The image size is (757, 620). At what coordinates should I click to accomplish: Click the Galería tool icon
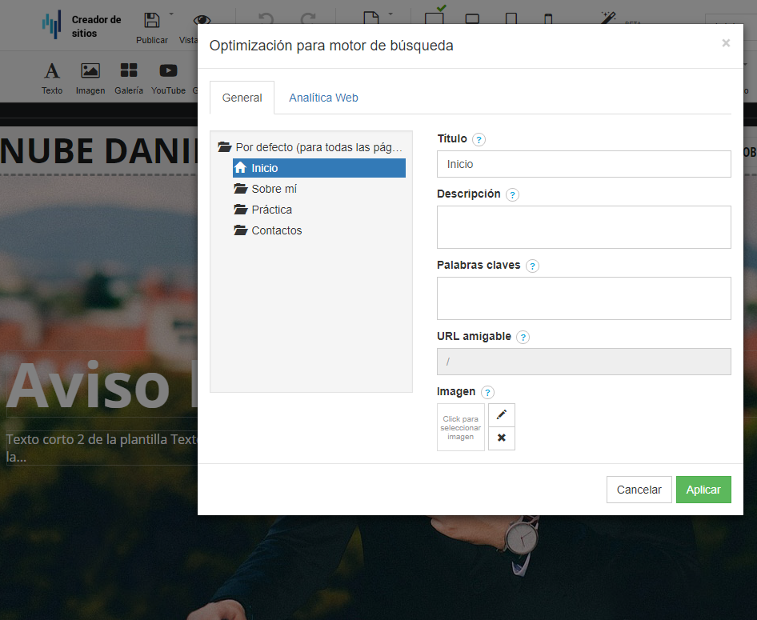pyautogui.click(x=128, y=70)
